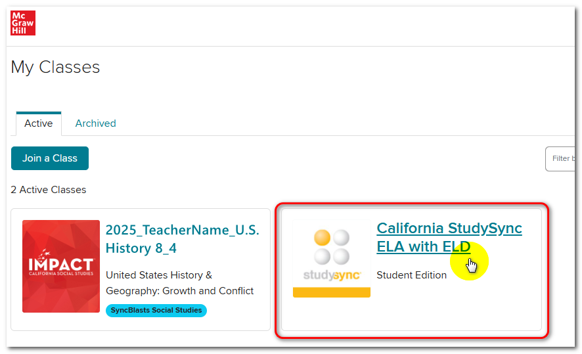Image resolution: width=582 pixels, height=354 pixels.
Task: Switch to the Archived tab
Action: (x=95, y=123)
